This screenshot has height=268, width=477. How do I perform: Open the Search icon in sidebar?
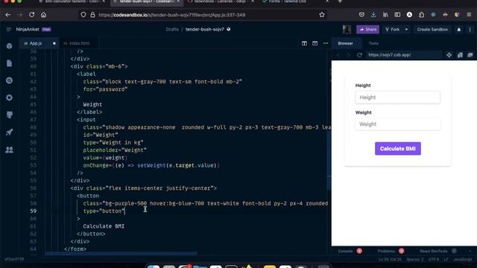[x=10, y=80]
